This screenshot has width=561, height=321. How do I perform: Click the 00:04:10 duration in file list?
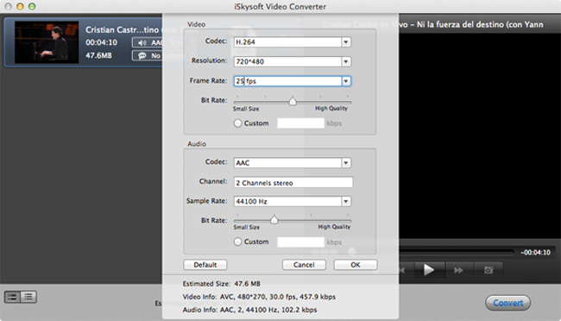101,42
